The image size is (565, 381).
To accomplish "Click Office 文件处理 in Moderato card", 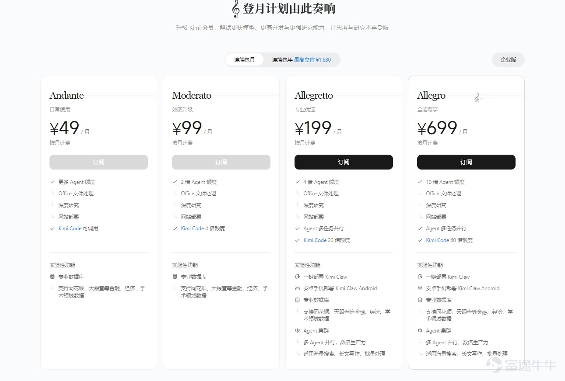I will 198,194.
